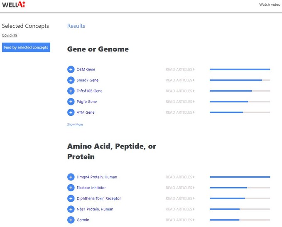
Task: Click the plus icon beside OSM Gene
Action: [x=71, y=69]
